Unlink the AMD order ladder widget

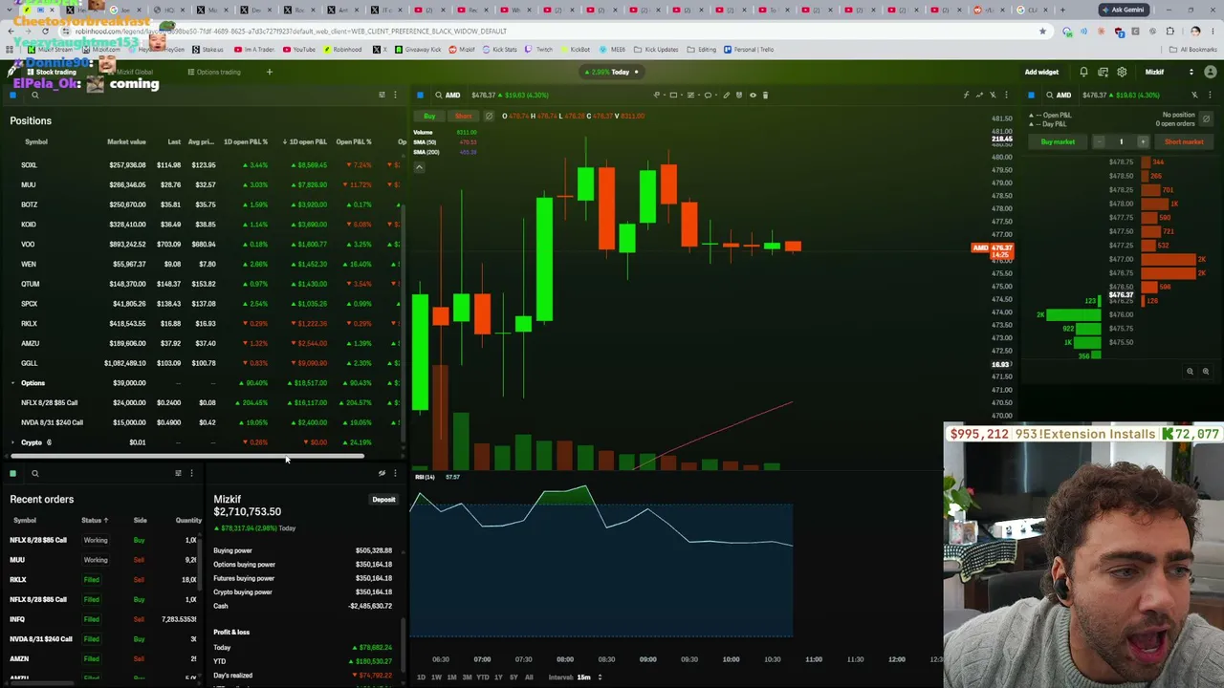click(1194, 95)
